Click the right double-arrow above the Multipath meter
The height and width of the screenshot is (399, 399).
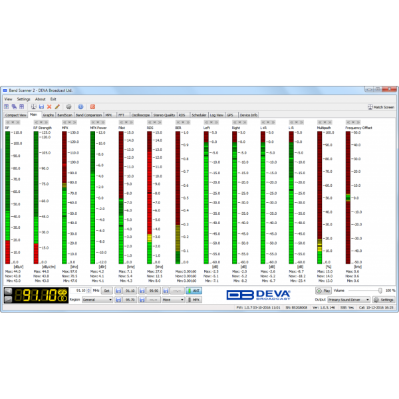pos(330,122)
